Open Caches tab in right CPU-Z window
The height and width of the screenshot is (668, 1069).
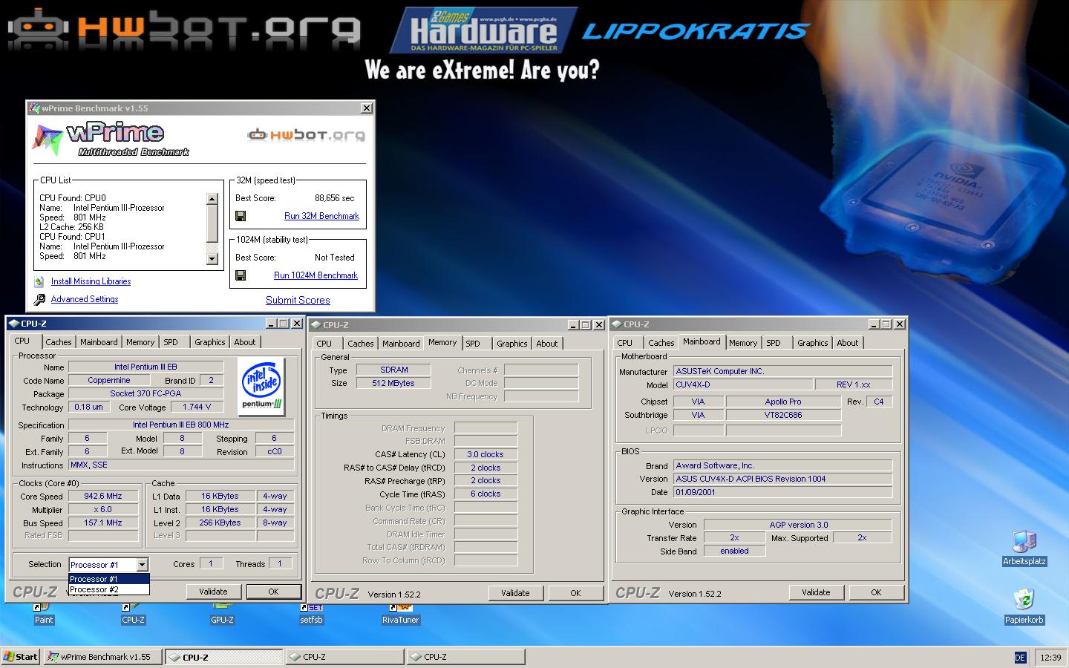coord(661,343)
